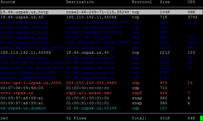This screenshot has width=203, height=121.
Task: Select source MAC 00:07:0e:54:4d:03
Action: 22,88
